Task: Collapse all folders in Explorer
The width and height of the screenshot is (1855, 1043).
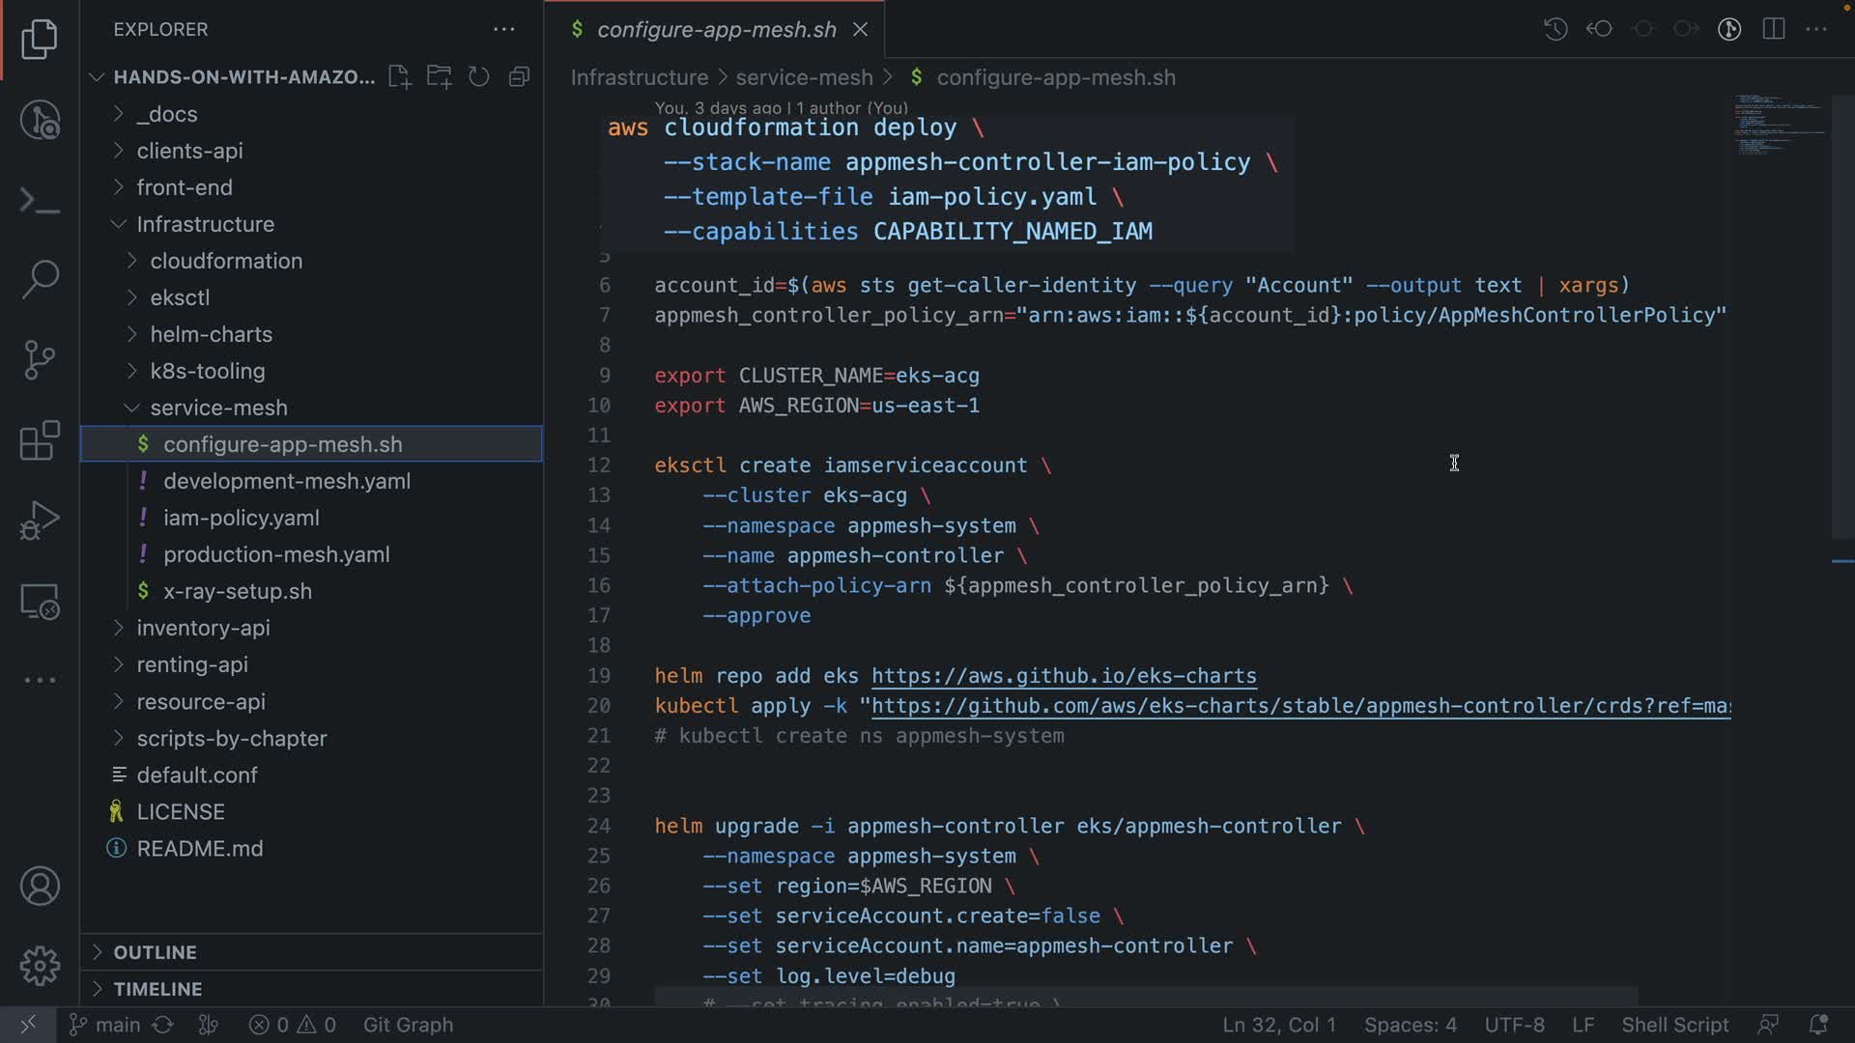Action: click(520, 77)
